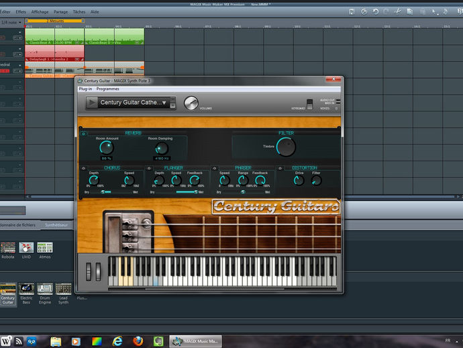Click the Phaser Dry/Wet slider
This screenshot has width=463, height=348.
click(242, 192)
